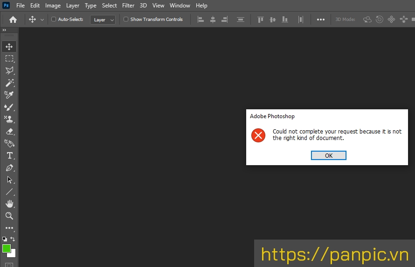
Task: Select the Brush tool
Action: pyautogui.click(x=9, y=107)
